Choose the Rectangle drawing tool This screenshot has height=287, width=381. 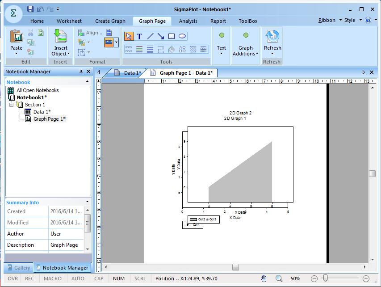click(172, 37)
